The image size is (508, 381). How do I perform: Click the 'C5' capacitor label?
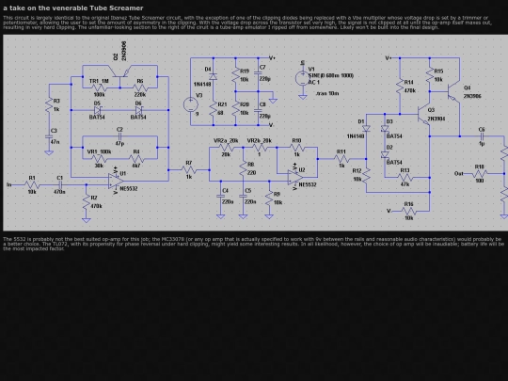pos(248,190)
